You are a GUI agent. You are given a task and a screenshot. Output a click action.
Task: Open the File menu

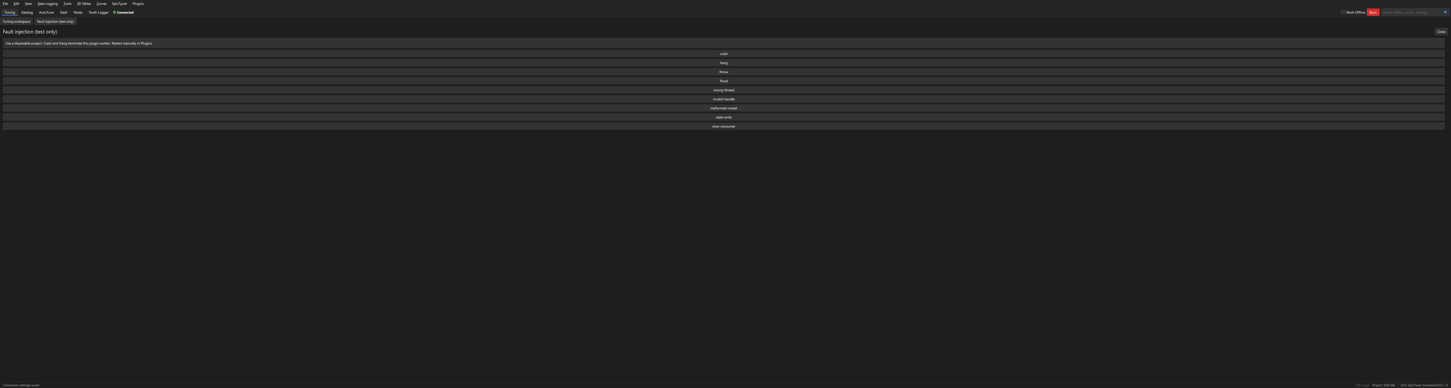5,3
